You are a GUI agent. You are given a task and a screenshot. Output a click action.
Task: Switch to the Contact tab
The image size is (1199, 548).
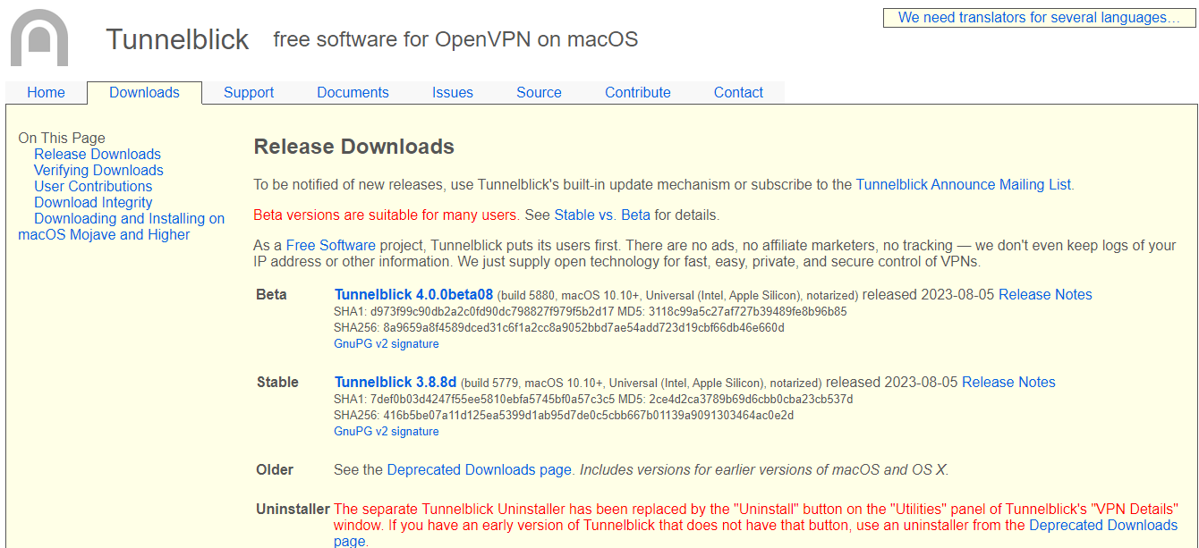click(x=738, y=92)
